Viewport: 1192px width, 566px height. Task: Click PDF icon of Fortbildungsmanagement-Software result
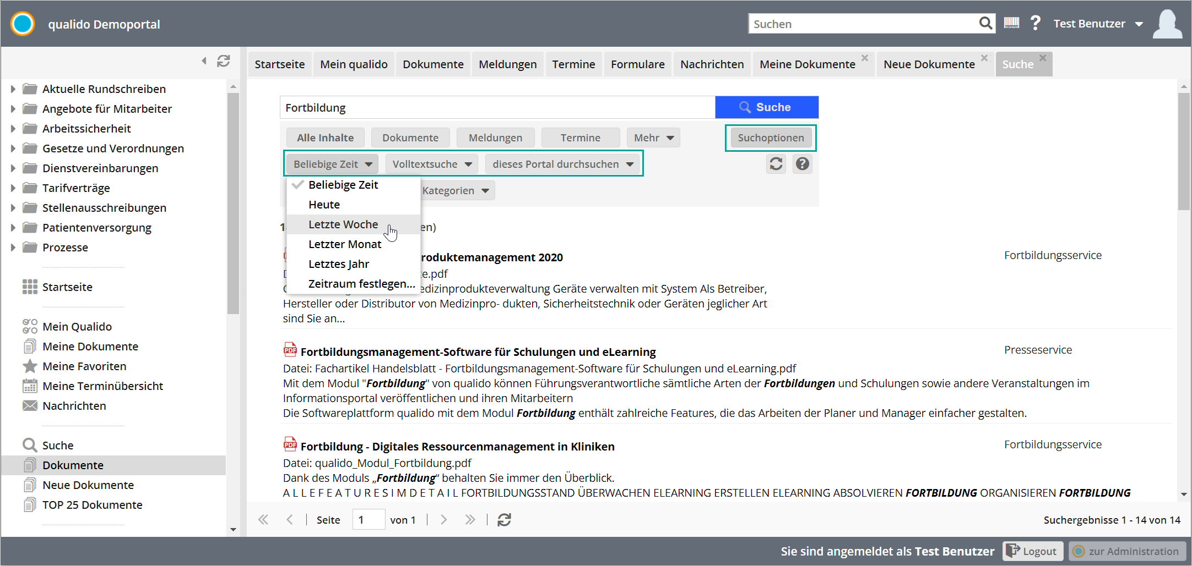coord(290,350)
